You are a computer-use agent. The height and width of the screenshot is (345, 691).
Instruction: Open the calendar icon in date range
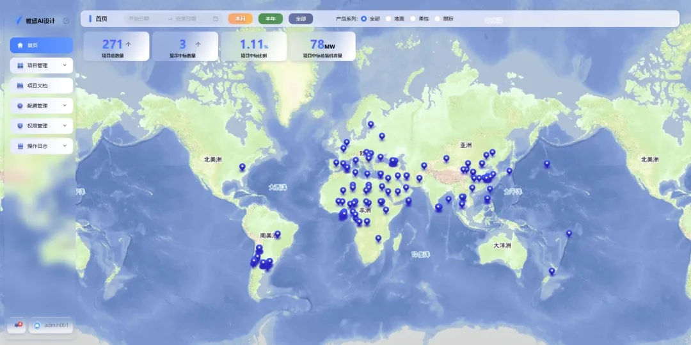[x=216, y=19]
